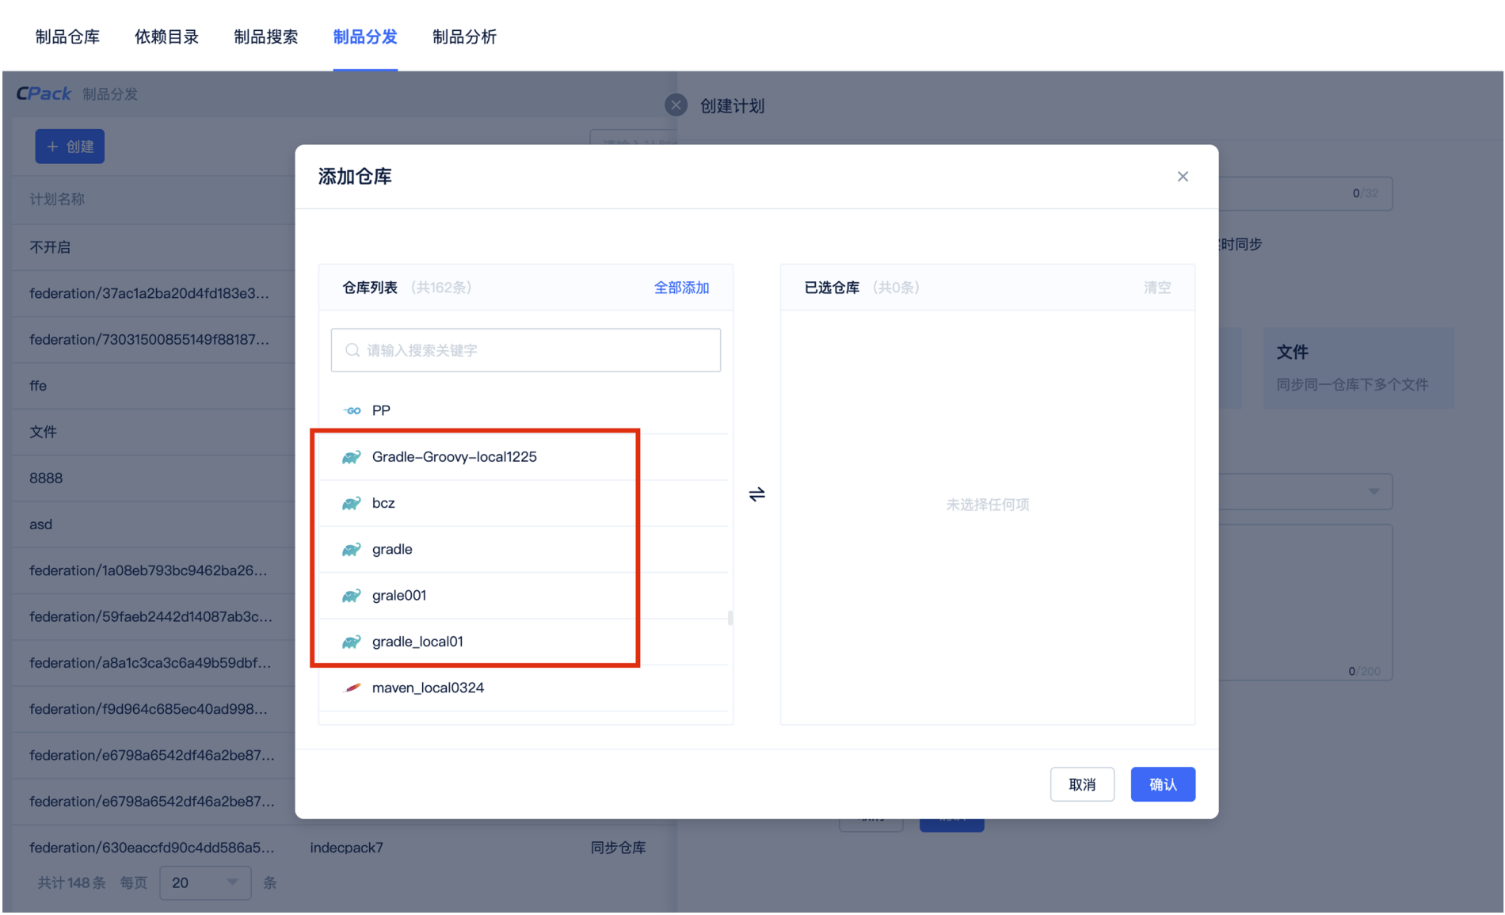Click the 文件 sync type card

click(1358, 368)
